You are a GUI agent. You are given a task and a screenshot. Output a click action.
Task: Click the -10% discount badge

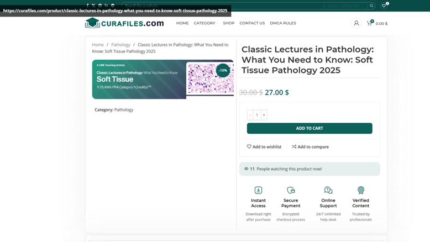click(x=223, y=70)
